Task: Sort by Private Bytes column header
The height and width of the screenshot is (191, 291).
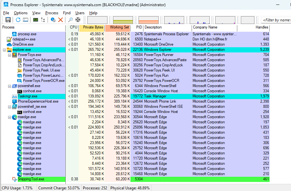Action: click(92, 28)
